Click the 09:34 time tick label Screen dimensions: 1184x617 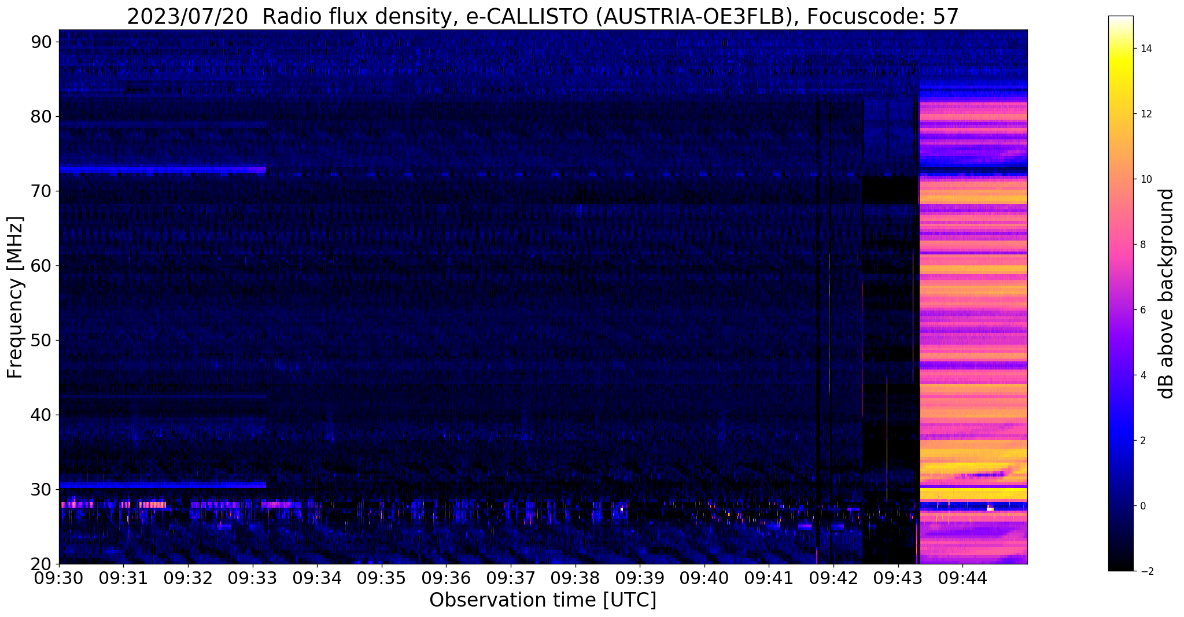(x=317, y=578)
